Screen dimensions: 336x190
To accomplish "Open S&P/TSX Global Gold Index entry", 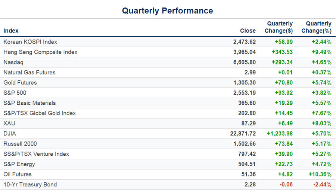I will point(40,113).
